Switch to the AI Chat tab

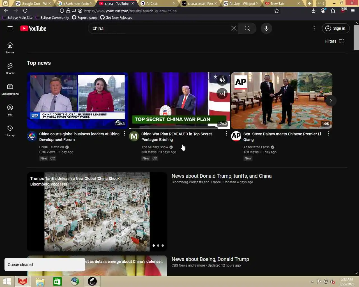[x=158, y=3]
